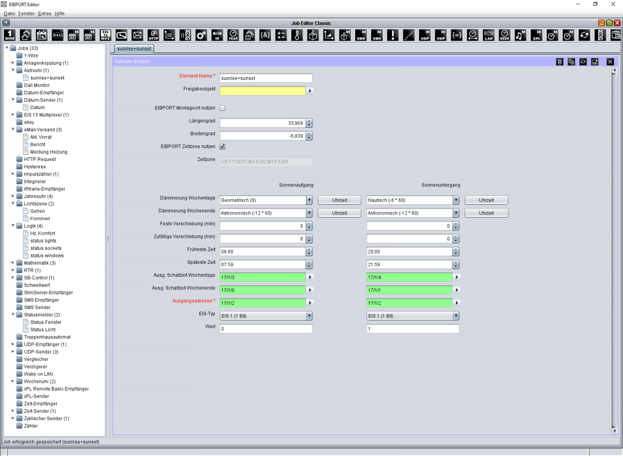Viewport: 623px width, 456px height.
Task: Open the Nautisch dusk dropdown for Sonnenuntergang
Action: pos(456,200)
